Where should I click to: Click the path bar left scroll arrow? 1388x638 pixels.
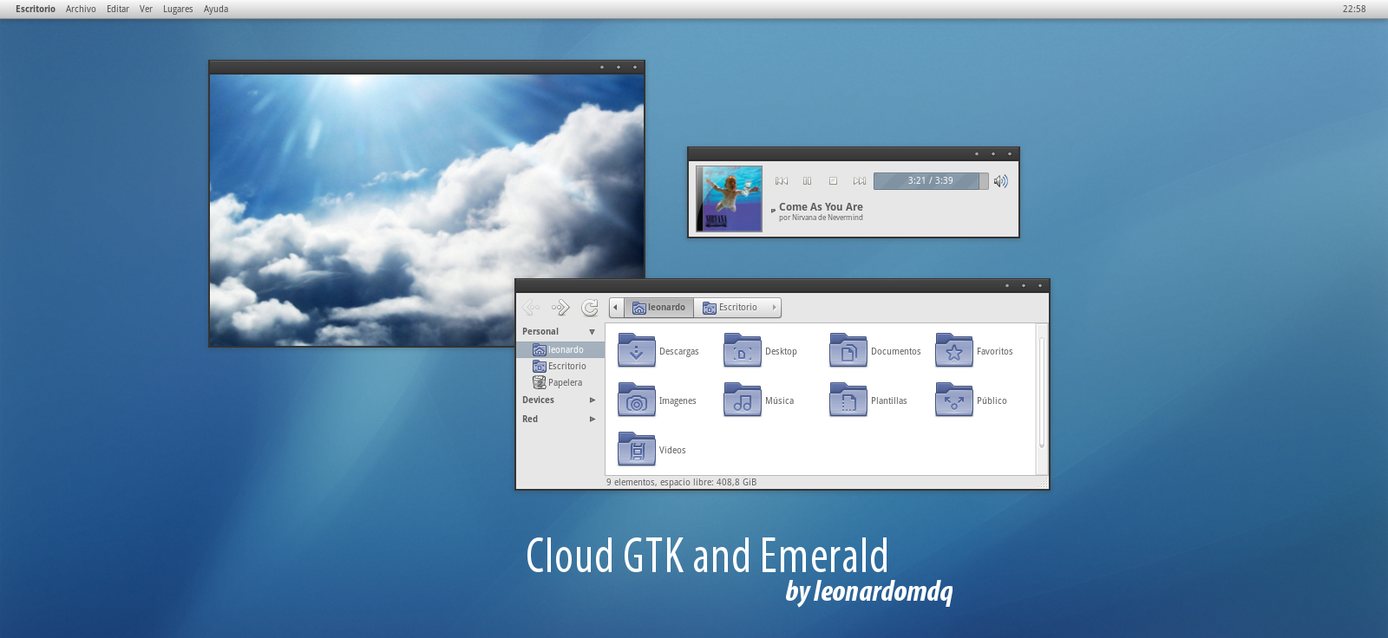coord(616,307)
